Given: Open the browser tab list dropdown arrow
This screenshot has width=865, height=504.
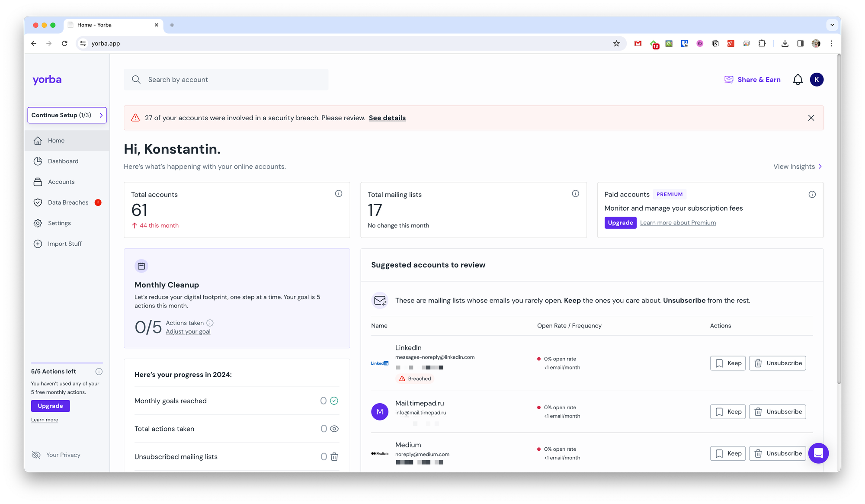Looking at the screenshot, I should click(x=832, y=25).
